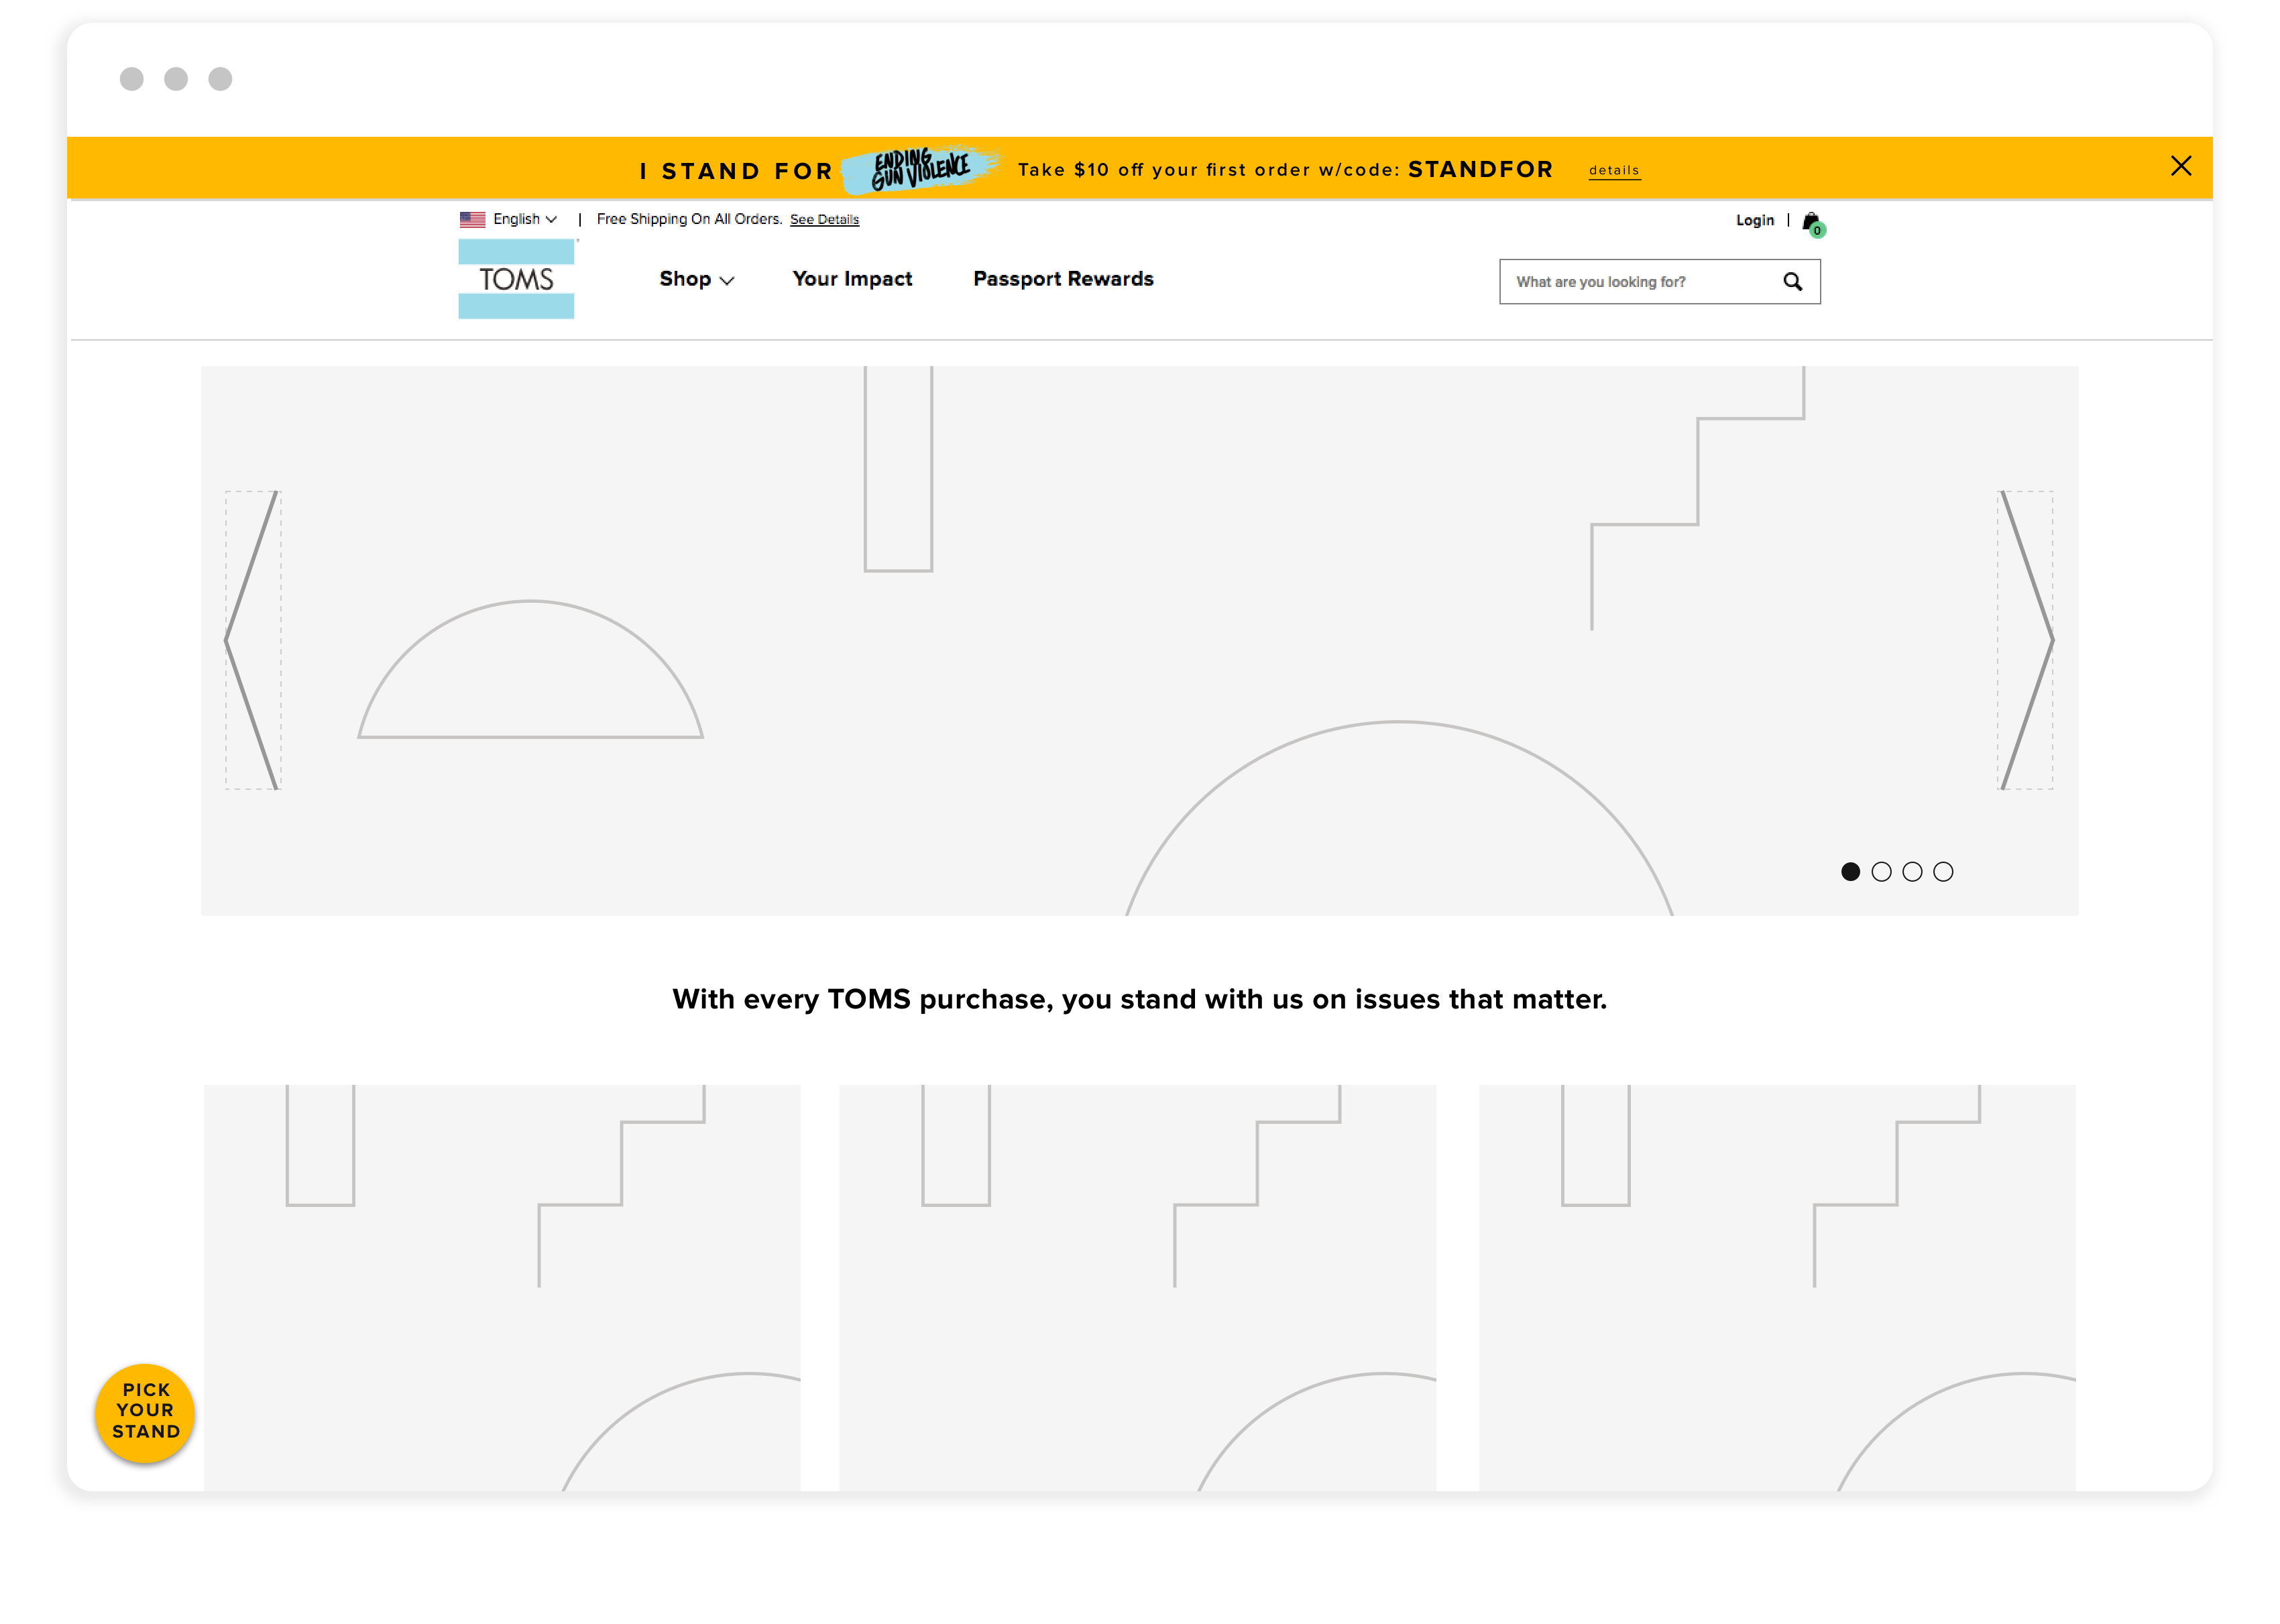The width and height of the screenshot is (2280, 1624).
Task: Select the first carousel dot
Action: (1850, 872)
